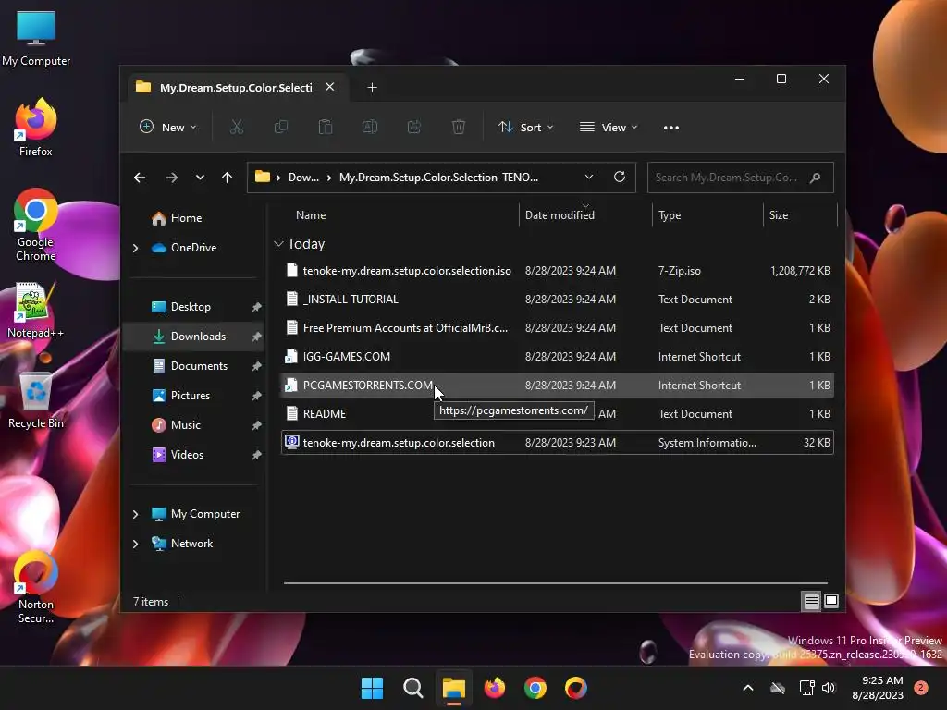
Task: Select Recycle Bin on desktop
Action: click(x=36, y=400)
